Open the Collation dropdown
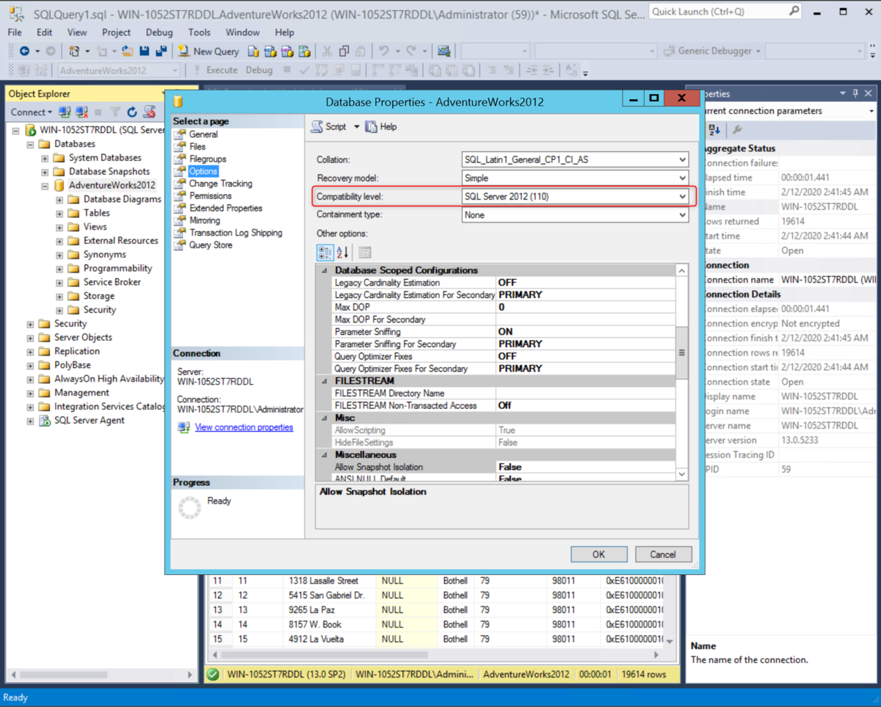This screenshot has width=881, height=707. [x=682, y=159]
